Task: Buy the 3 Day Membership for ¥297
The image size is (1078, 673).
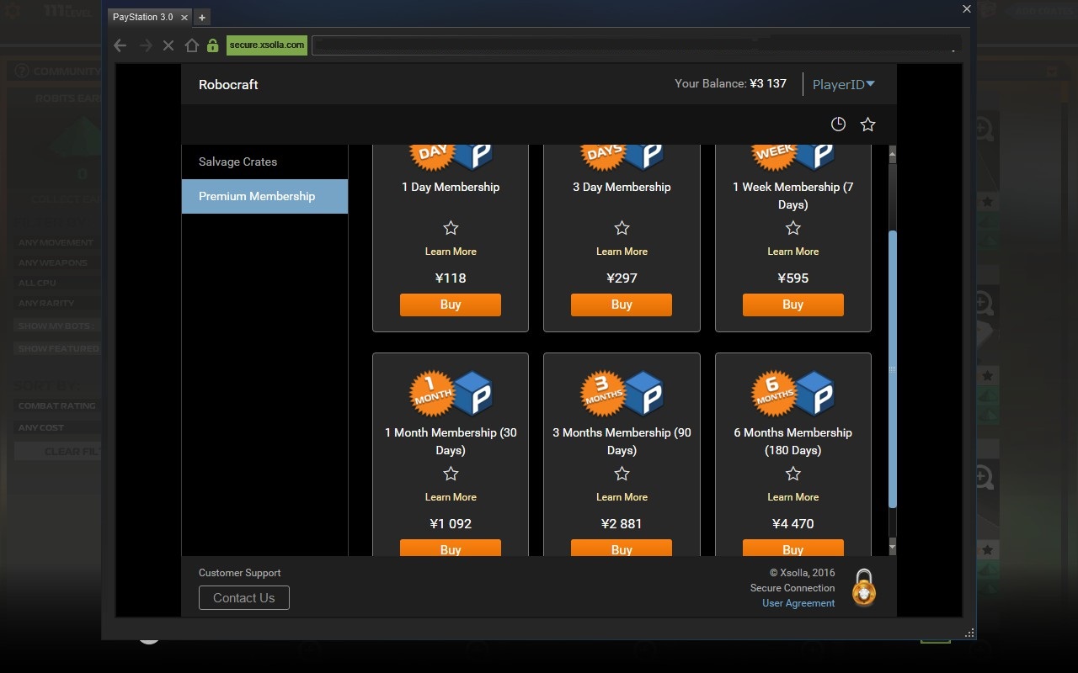Action: click(622, 305)
